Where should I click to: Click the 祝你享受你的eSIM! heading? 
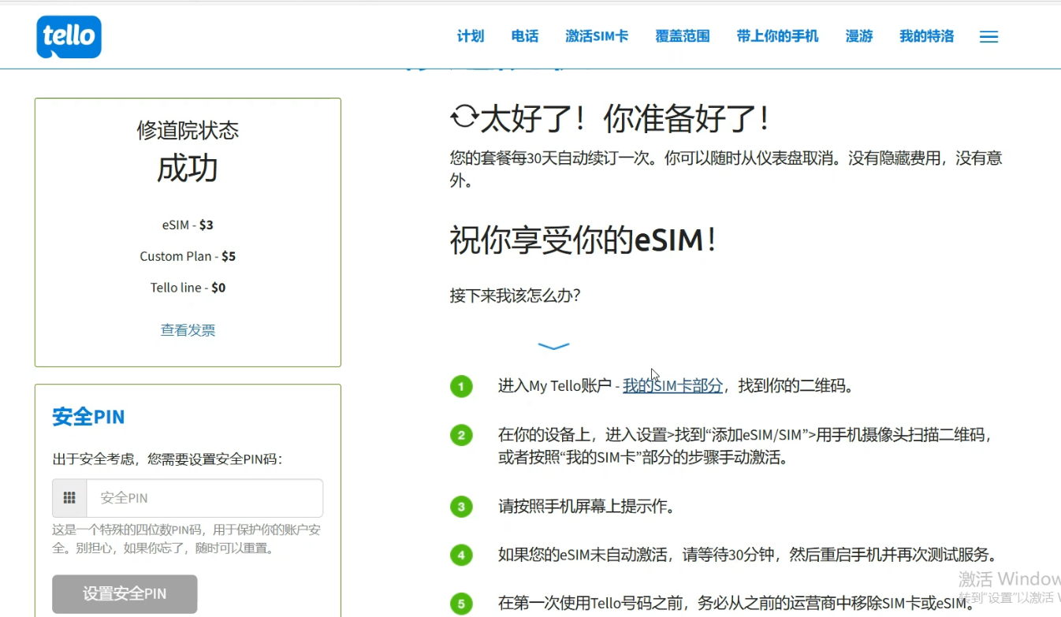[583, 240]
